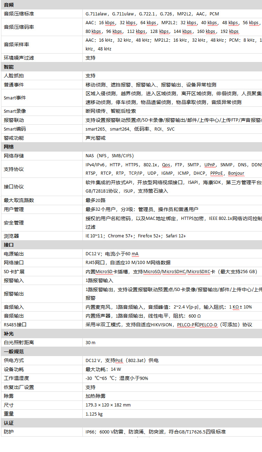Select the 网络存储 label

[x=14, y=156]
